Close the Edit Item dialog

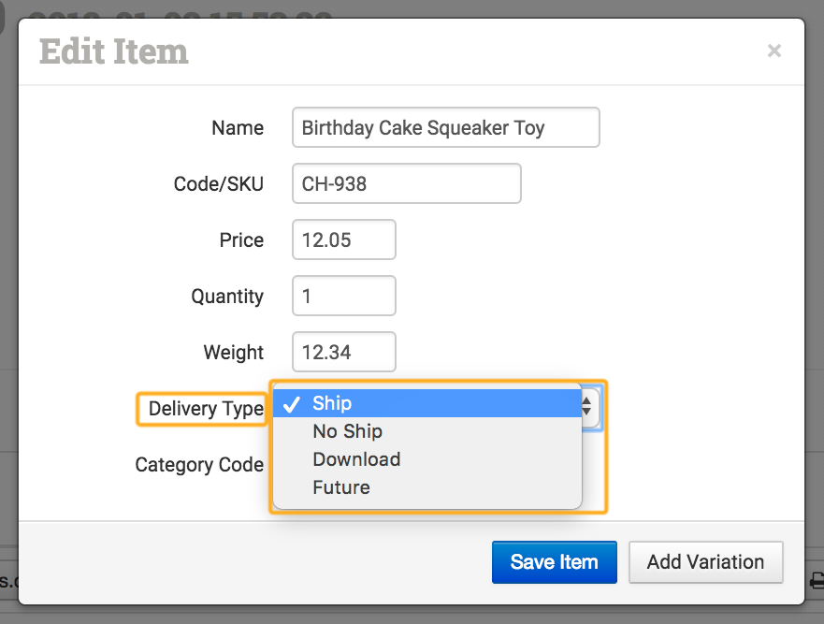[773, 51]
